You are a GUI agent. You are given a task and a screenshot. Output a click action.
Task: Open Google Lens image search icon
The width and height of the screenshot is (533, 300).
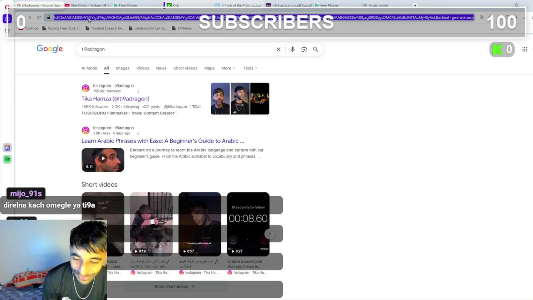304,49
